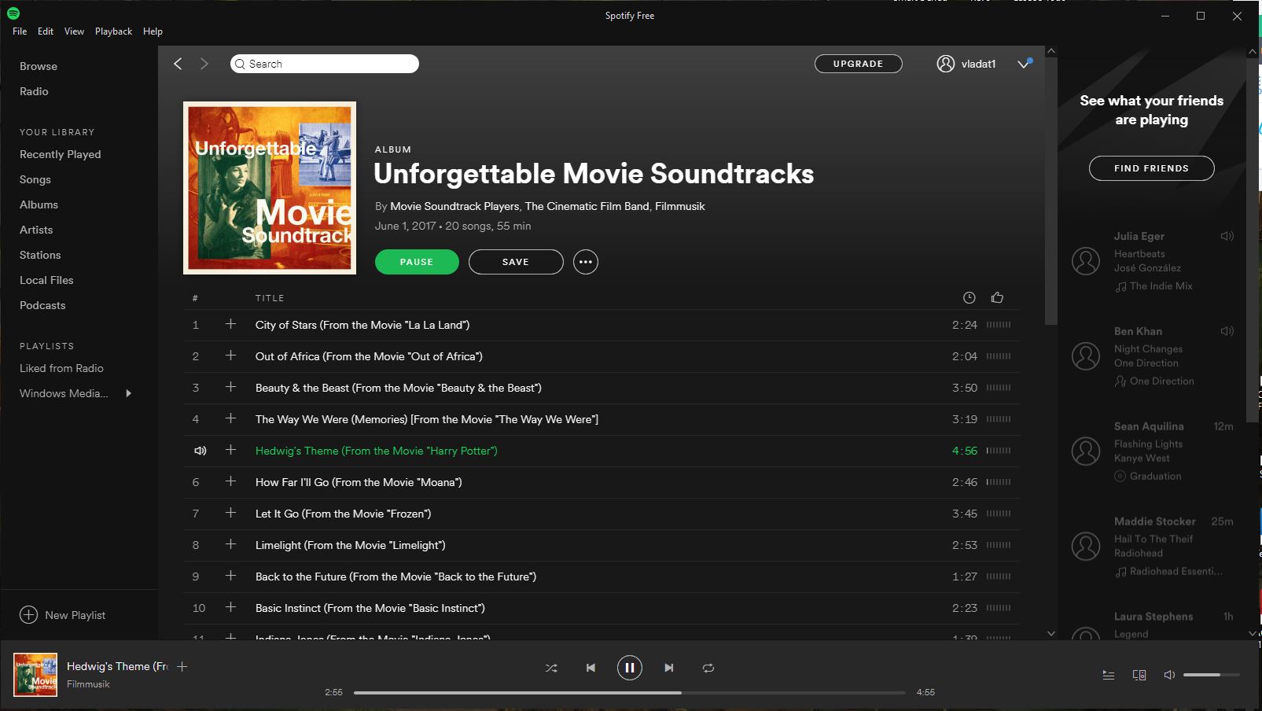Screen dimensions: 1262x711
Task: Click the track list vertical scrollbar
Action: (x=1051, y=191)
